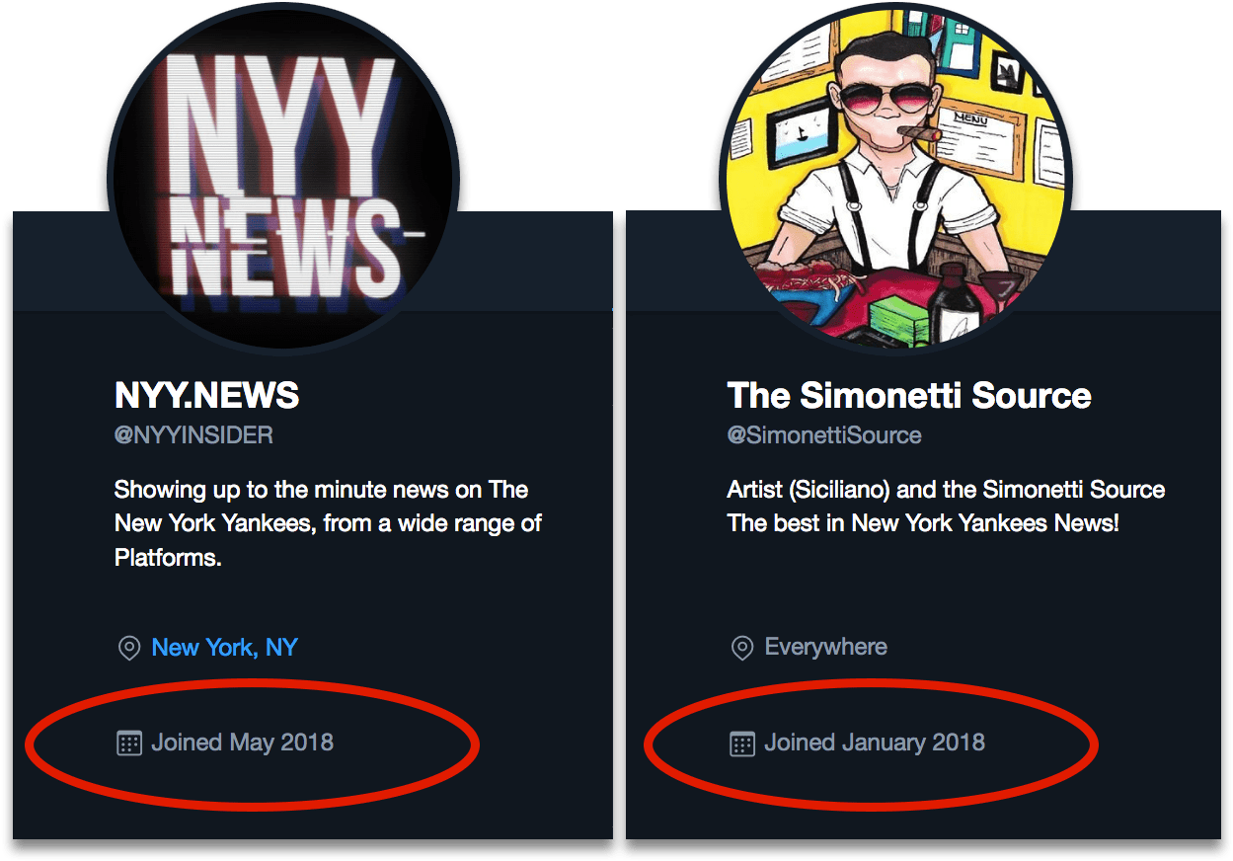Click "The best in New York Yankees News!" line

click(923, 523)
